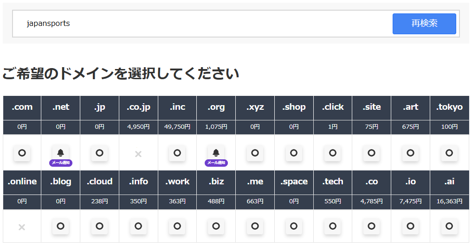Image resolution: width=472 pixels, height=245 pixels.
Task: Select the .jp domain availability circle
Action: click(99, 153)
